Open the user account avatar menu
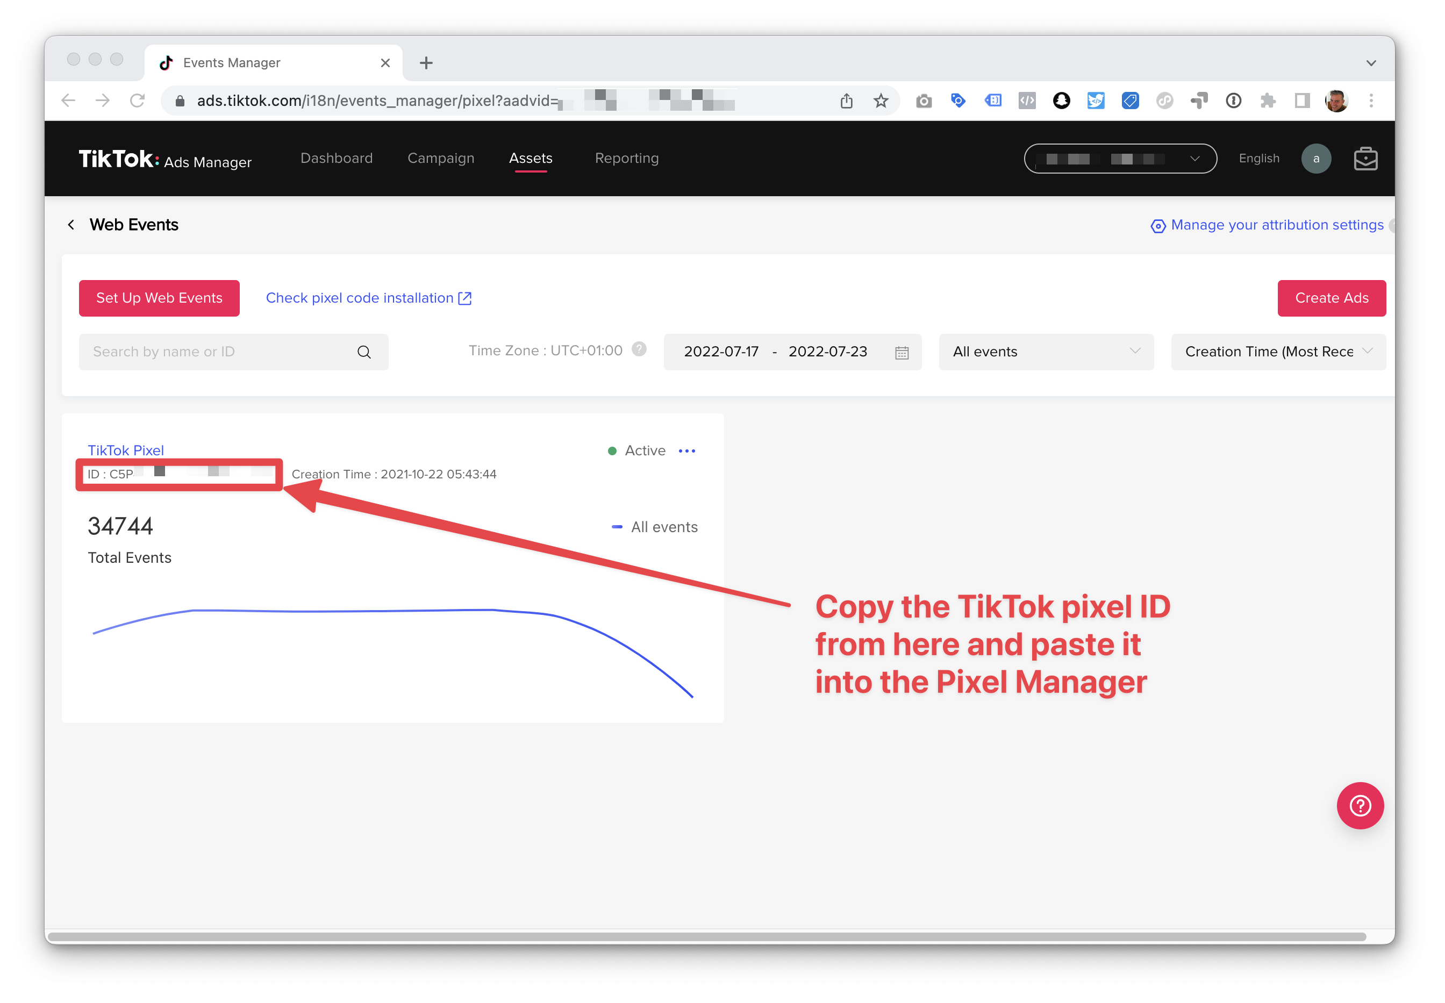The width and height of the screenshot is (1445, 1003). click(x=1315, y=159)
